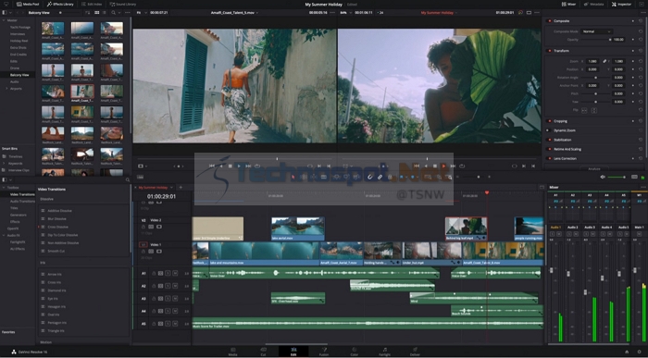
Task: Click the zoom link chain icon
Action: point(604,61)
